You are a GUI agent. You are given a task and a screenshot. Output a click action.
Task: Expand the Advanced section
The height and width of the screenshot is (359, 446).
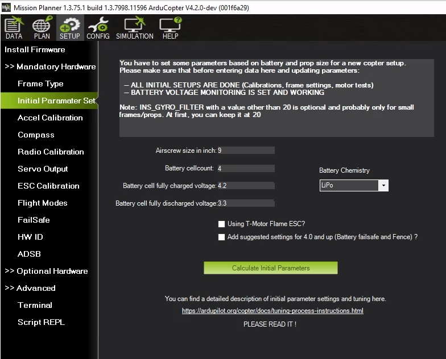coord(30,288)
